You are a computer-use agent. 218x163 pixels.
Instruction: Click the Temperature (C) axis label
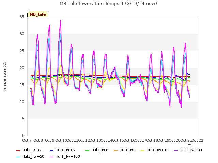click(4, 76)
